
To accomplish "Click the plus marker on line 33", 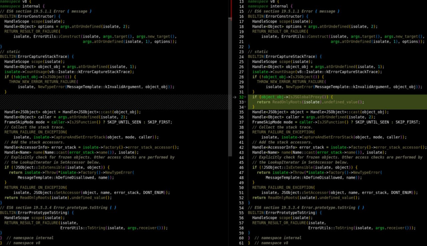I will (245, 102).
